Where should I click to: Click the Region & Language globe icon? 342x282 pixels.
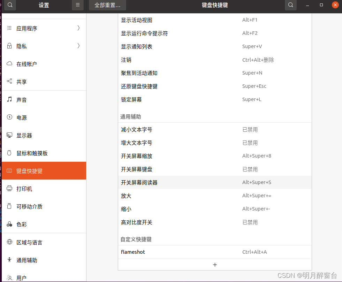(9, 242)
